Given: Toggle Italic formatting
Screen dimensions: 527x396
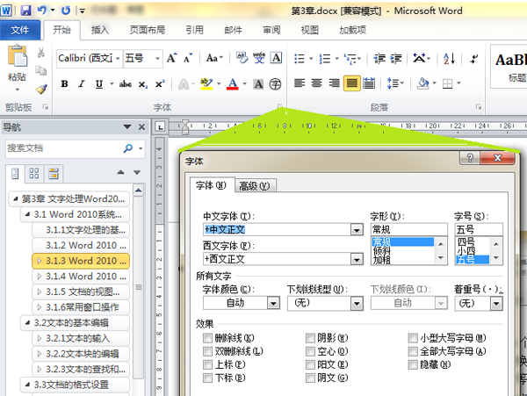Looking at the screenshot, I should 82,84.
